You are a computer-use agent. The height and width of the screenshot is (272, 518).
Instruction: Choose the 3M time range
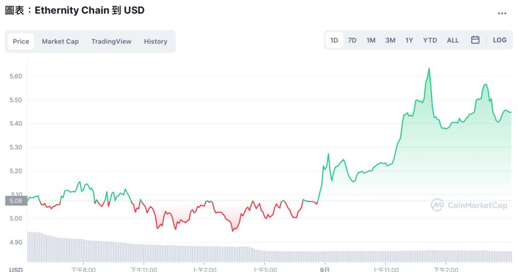[x=390, y=40]
